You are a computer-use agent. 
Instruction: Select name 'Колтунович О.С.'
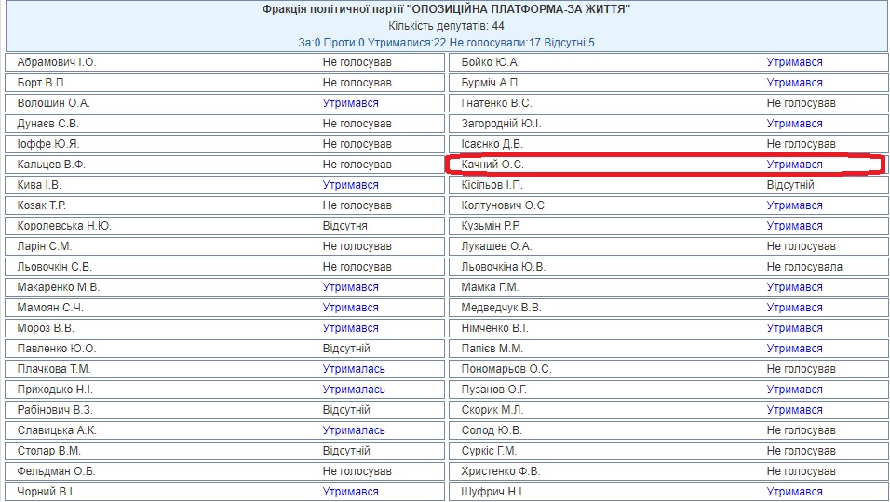[x=504, y=205]
